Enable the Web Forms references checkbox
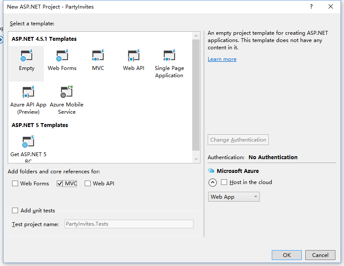This screenshot has width=344, height=266. click(x=15, y=183)
